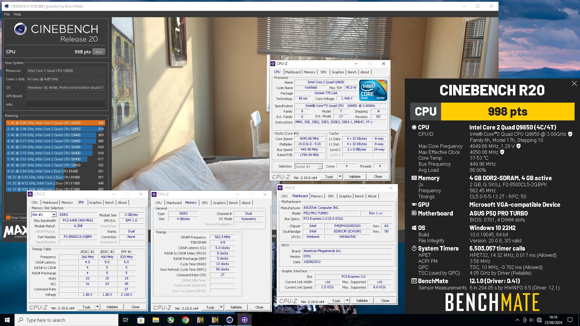Open the volume control in system tray
The width and height of the screenshot is (580, 326).
click(x=532, y=320)
